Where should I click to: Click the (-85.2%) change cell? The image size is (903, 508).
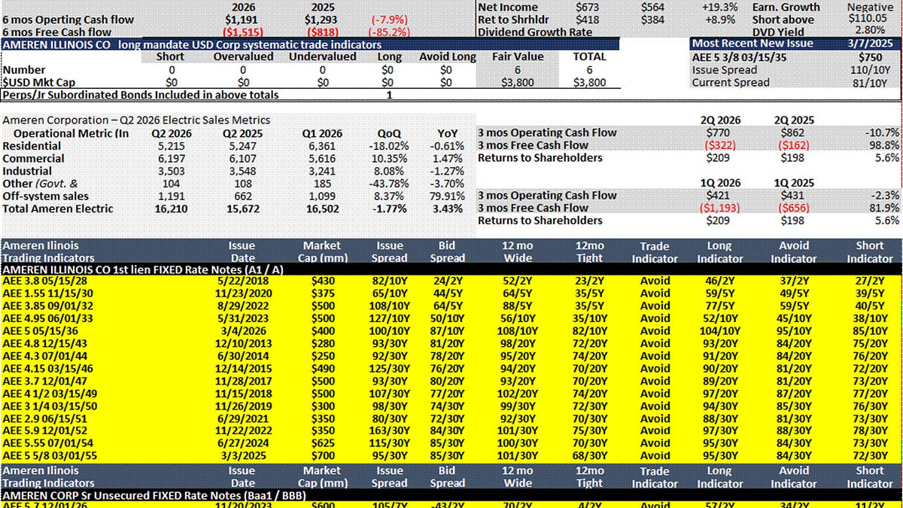point(389,32)
